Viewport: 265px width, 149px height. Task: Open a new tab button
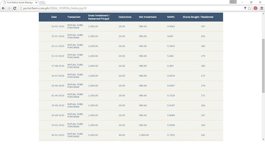[42, 2]
